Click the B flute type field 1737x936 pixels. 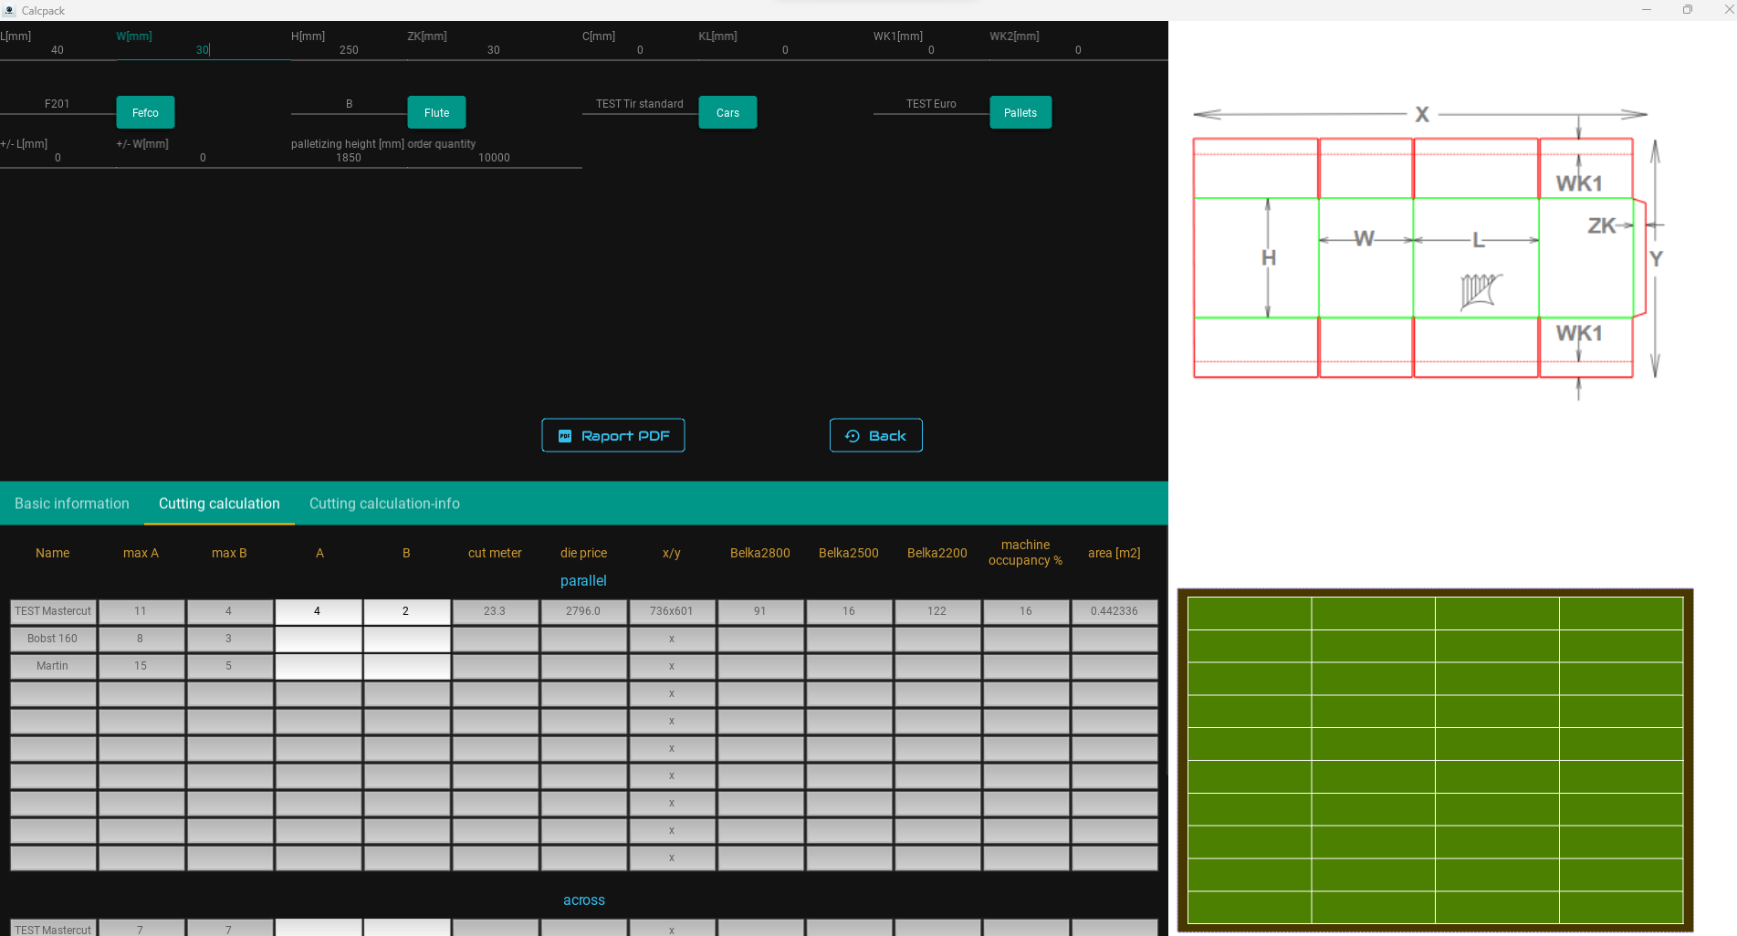pyautogui.click(x=349, y=104)
